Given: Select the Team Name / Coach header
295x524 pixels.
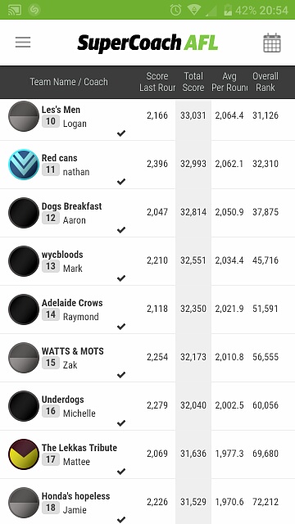Looking at the screenshot, I should point(69,82).
